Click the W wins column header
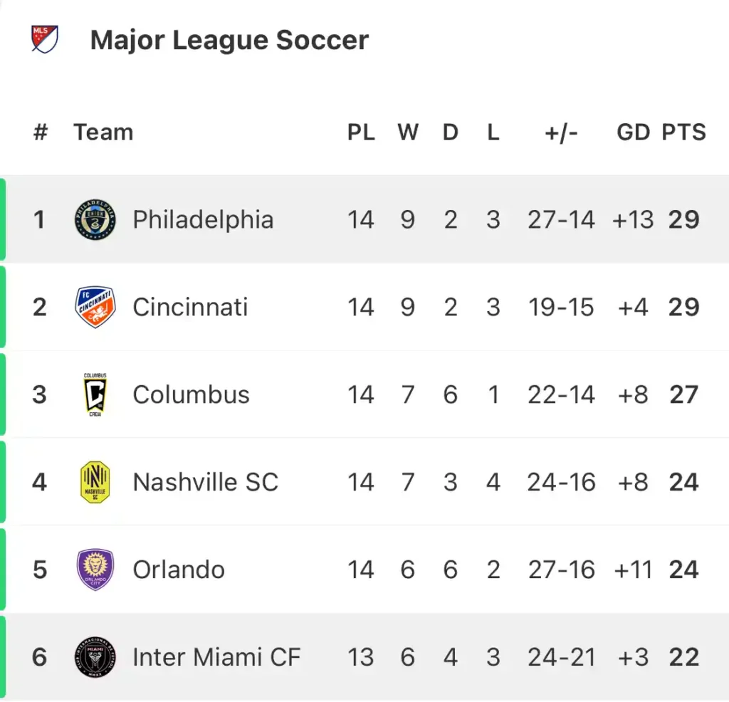 pos(408,132)
